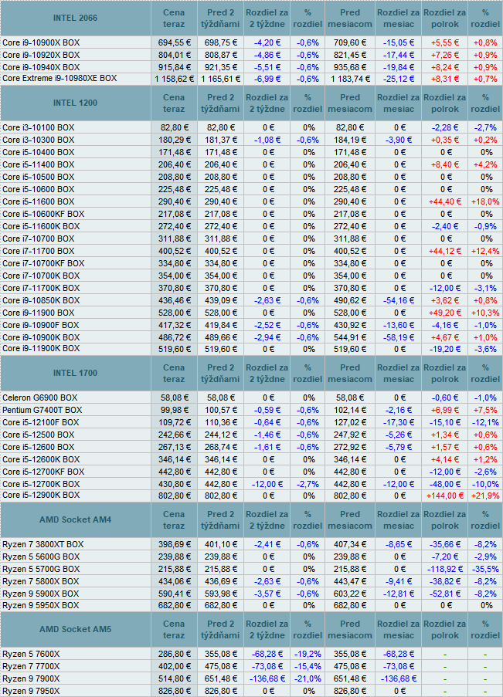503x697 pixels.
Task: Open Core i5-12900K BOX entry
Action: (x=41, y=496)
